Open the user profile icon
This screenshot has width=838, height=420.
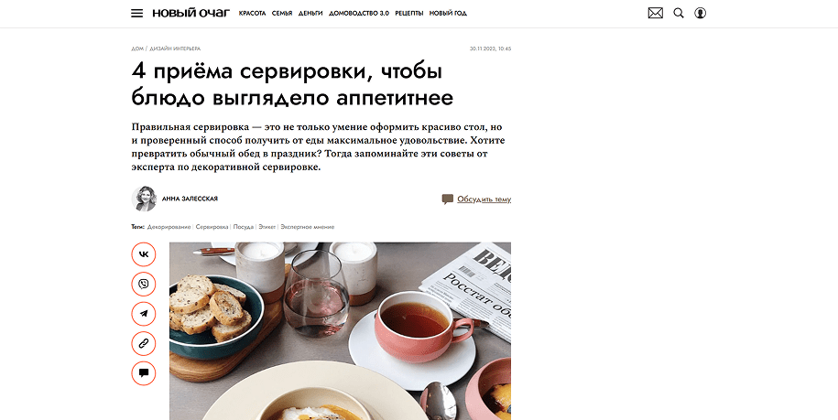click(x=700, y=14)
